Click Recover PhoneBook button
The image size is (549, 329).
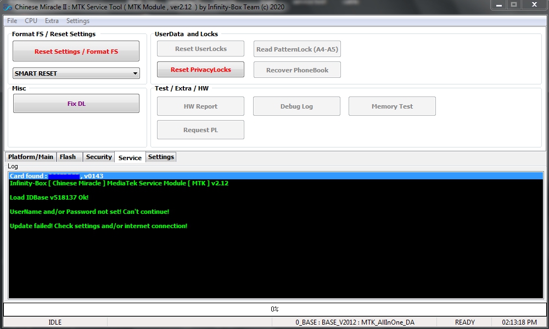coord(297,70)
